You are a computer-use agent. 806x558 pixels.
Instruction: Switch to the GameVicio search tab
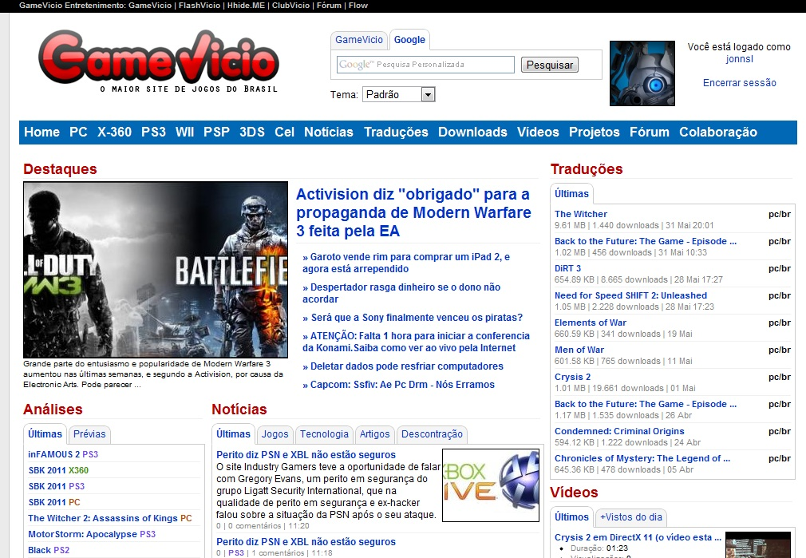pyautogui.click(x=359, y=40)
